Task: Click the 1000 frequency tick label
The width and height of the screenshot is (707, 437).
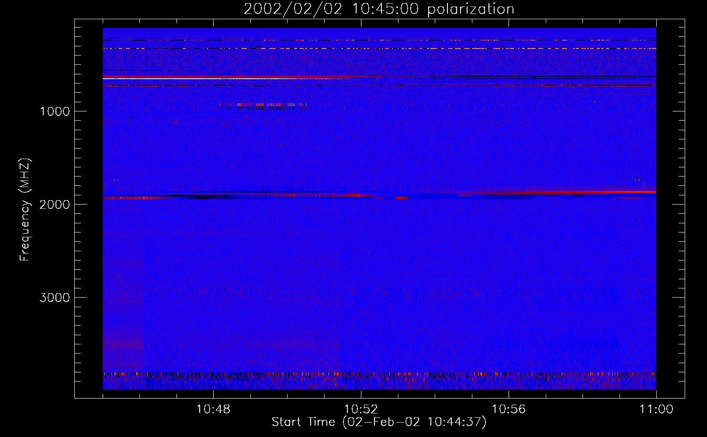Action: click(x=55, y=111)
